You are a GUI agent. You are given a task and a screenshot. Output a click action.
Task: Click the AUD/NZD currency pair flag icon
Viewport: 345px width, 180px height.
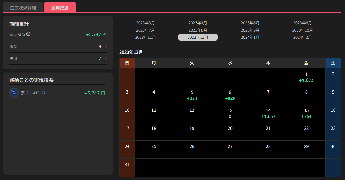point(14,93)
